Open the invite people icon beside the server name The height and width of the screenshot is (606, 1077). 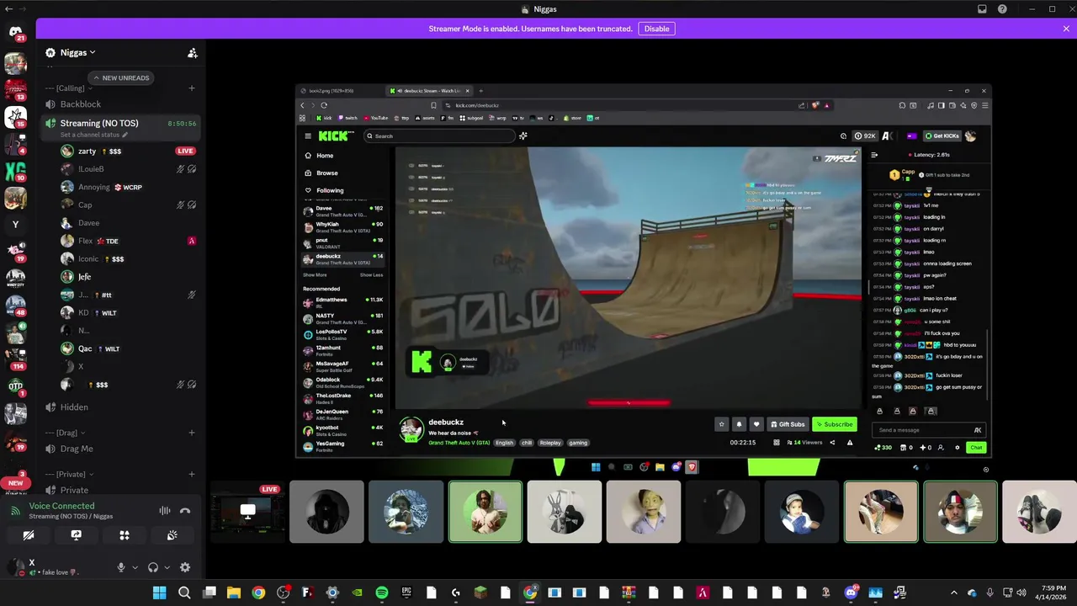[x=193, y=53]
